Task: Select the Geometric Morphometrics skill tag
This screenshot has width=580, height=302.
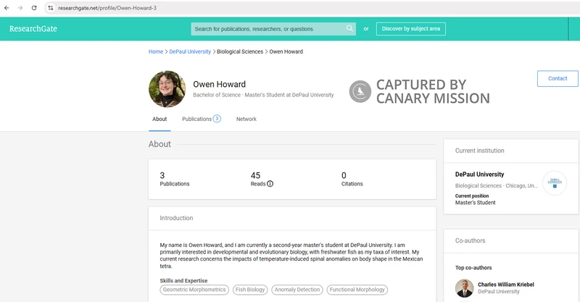Action: [194, 290]
